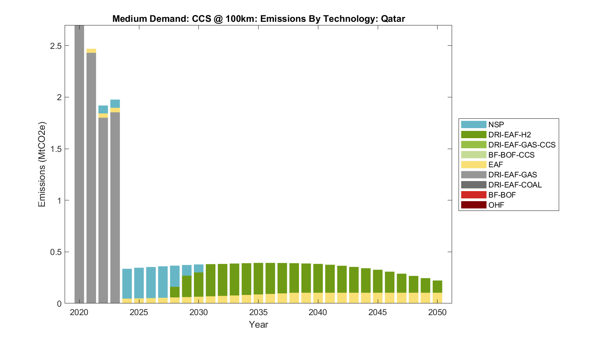
Task: Click the DRI-EAF-H2 legend color swatch
Action: 473,135
